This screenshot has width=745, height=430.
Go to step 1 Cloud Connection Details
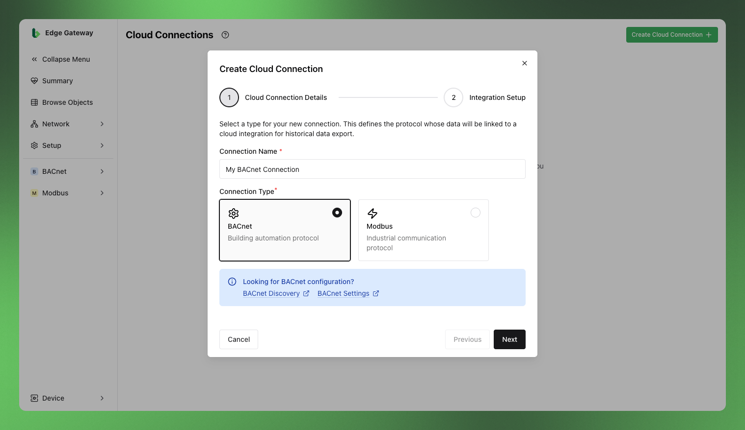(x=273, y=97)
